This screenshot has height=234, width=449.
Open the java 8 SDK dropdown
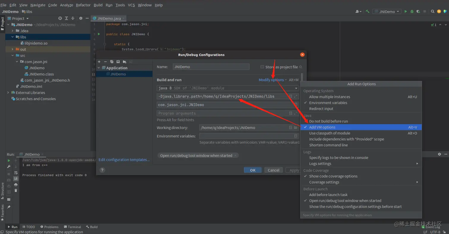(228, 88)
